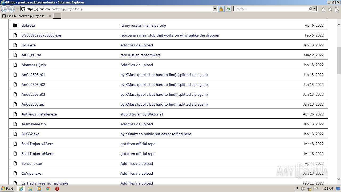Open the Antivirus_Installer.exe file link
Image resolution: width=341 pixels, height=192 pixels.
click(39, 114)
